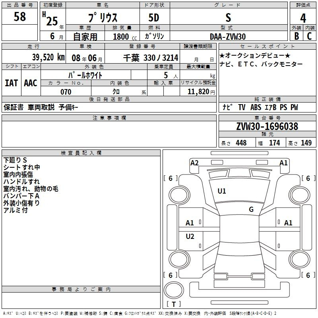Screen dimensions: 318x318
Task: Click the exterior grade B cell
Action: (296, 36)
